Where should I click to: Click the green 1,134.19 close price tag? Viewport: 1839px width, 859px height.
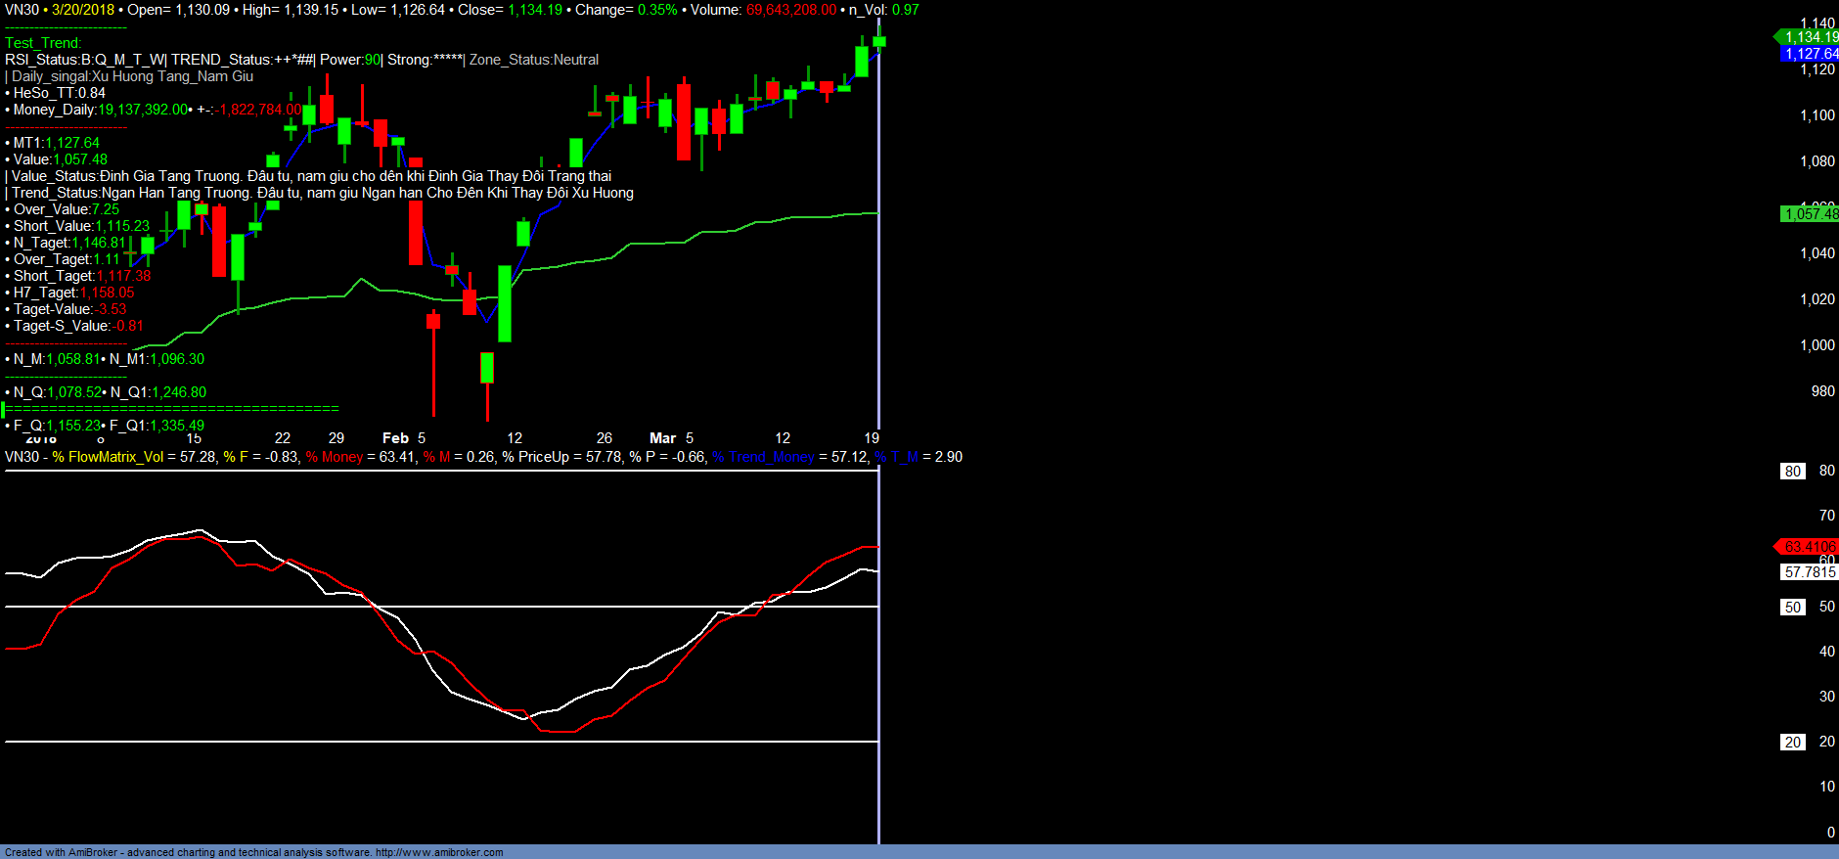(1810, 37)
